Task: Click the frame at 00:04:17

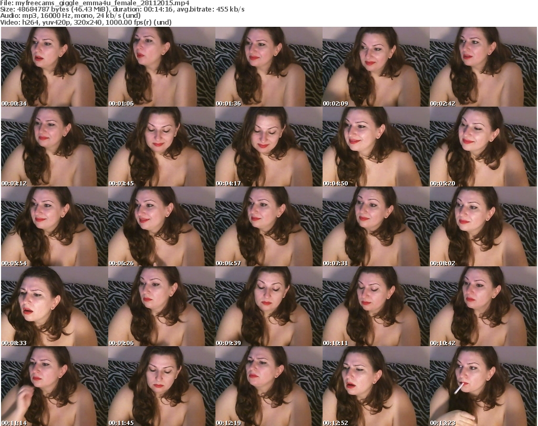Action: click(268, 147)
